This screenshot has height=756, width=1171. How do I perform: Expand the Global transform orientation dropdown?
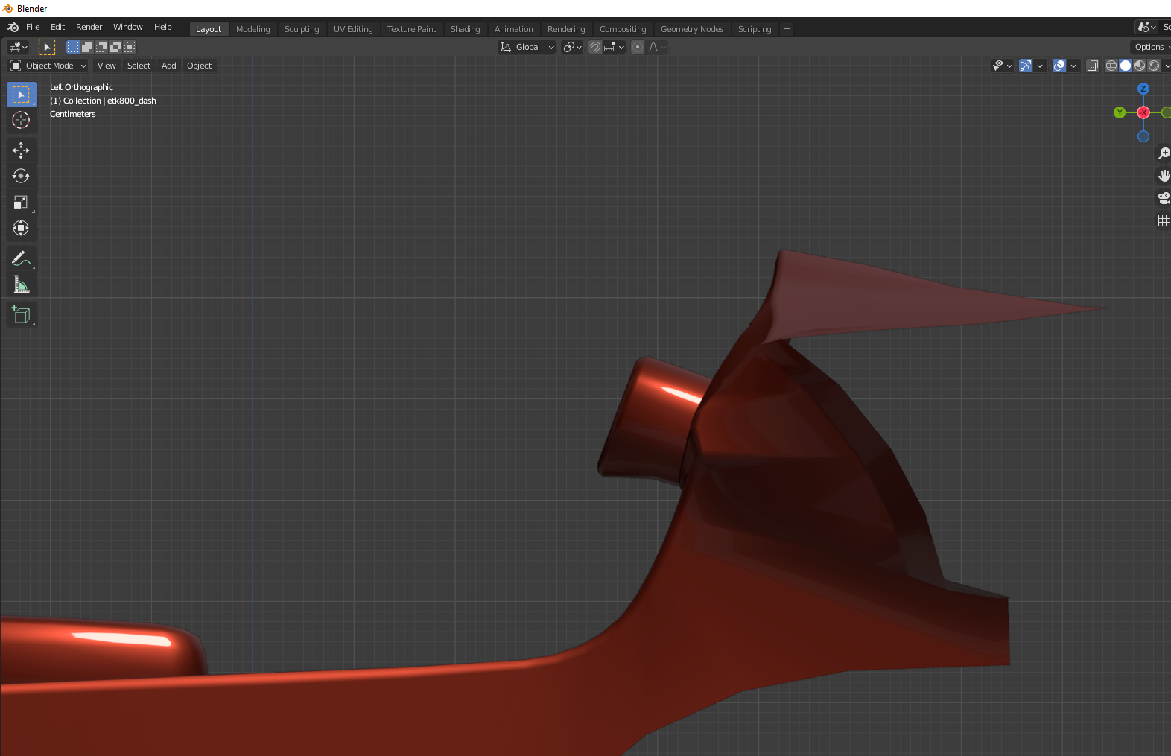point(527,47)
